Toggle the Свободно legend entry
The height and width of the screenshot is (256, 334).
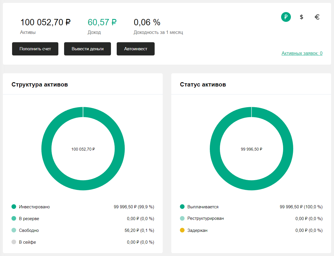tap(28, 230)
